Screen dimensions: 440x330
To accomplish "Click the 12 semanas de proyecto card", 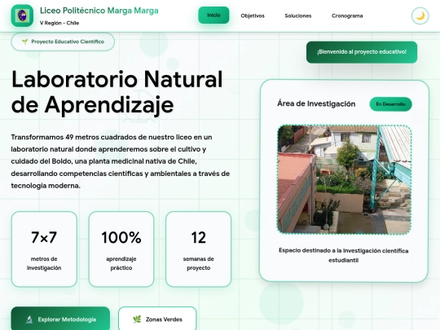I will (198, 249).
